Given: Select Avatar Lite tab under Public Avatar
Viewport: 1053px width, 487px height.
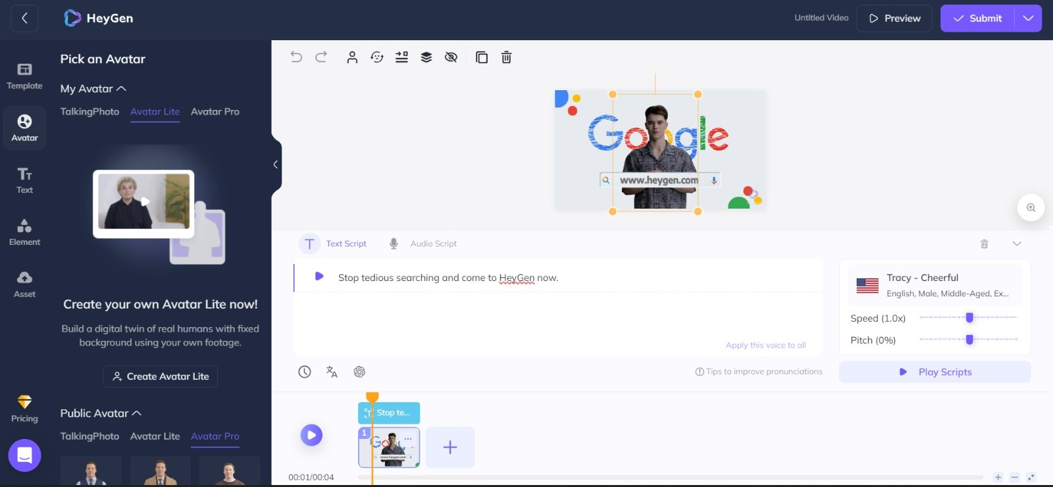Looking at the screenshot, I should coord(155,436).
